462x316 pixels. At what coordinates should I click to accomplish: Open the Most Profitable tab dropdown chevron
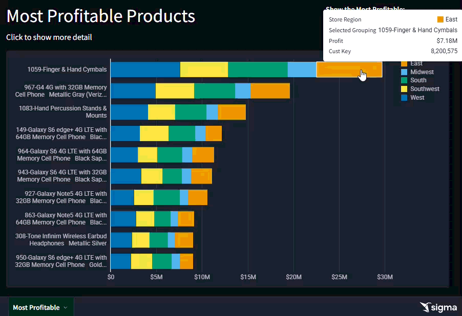[x=66, y=308]
